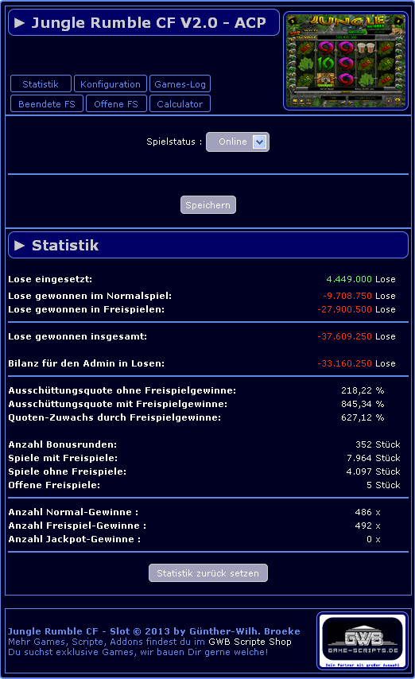Screen dimensions: 415x679
Task: Switch to the Konfiguration tab
Action: (111, 83)
